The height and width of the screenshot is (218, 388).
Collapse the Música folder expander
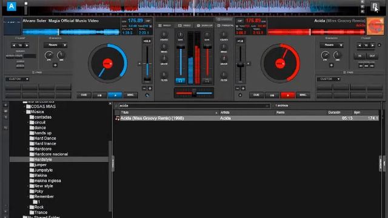click(24, 112)
